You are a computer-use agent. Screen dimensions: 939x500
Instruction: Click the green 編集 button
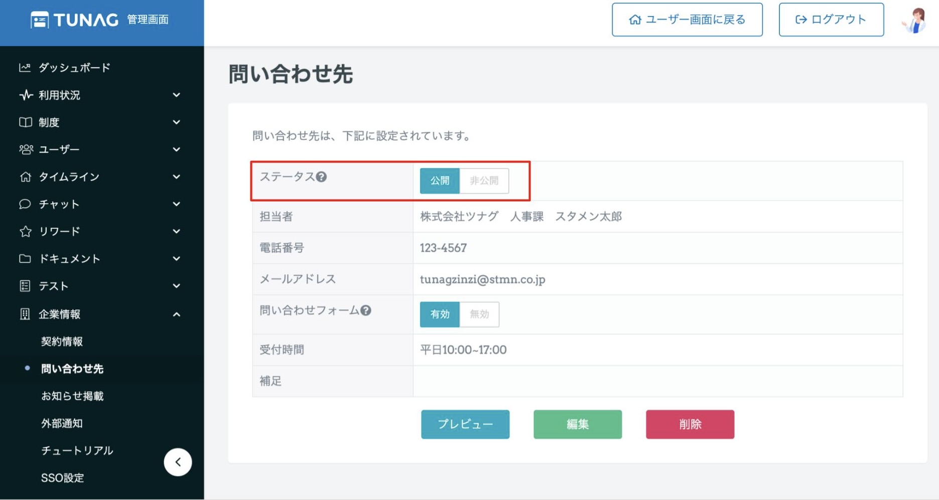coord(578,424)
